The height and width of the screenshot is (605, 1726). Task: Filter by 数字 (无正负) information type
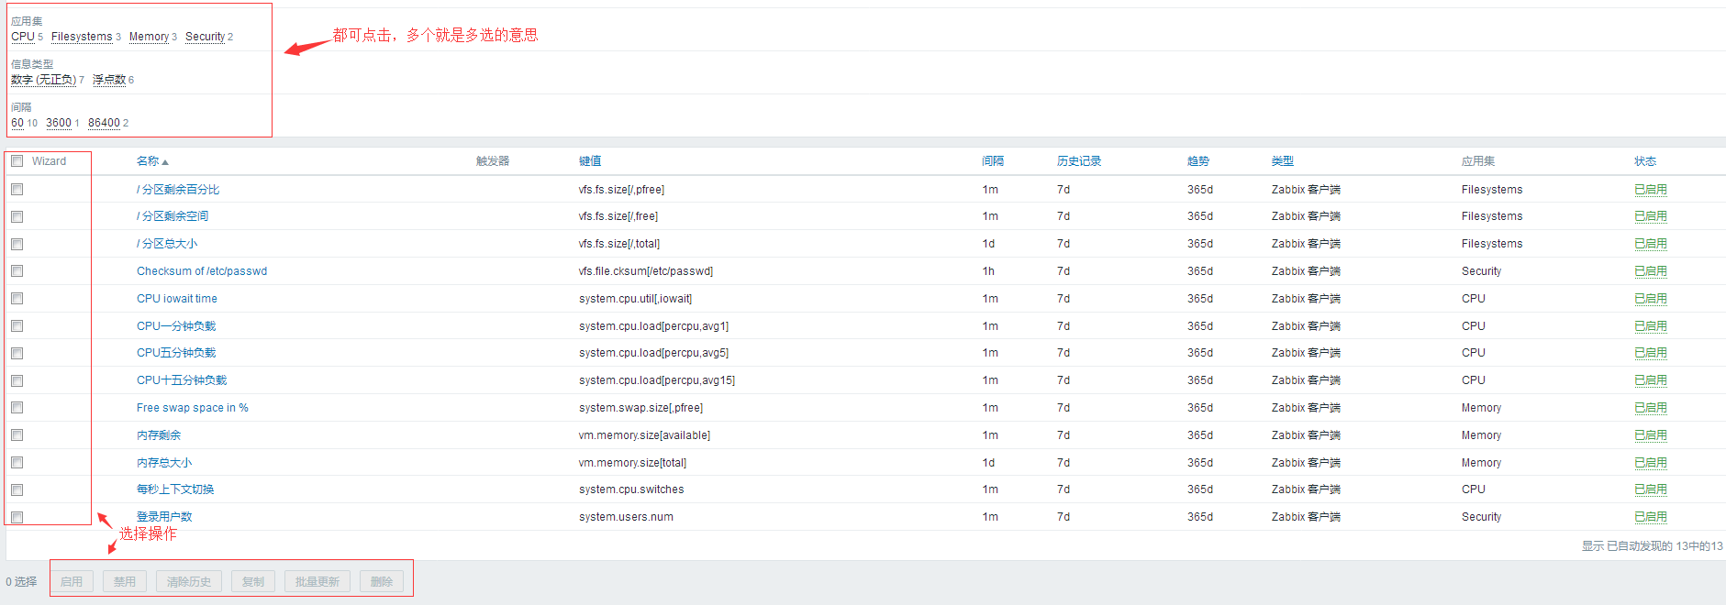(43, 80)
